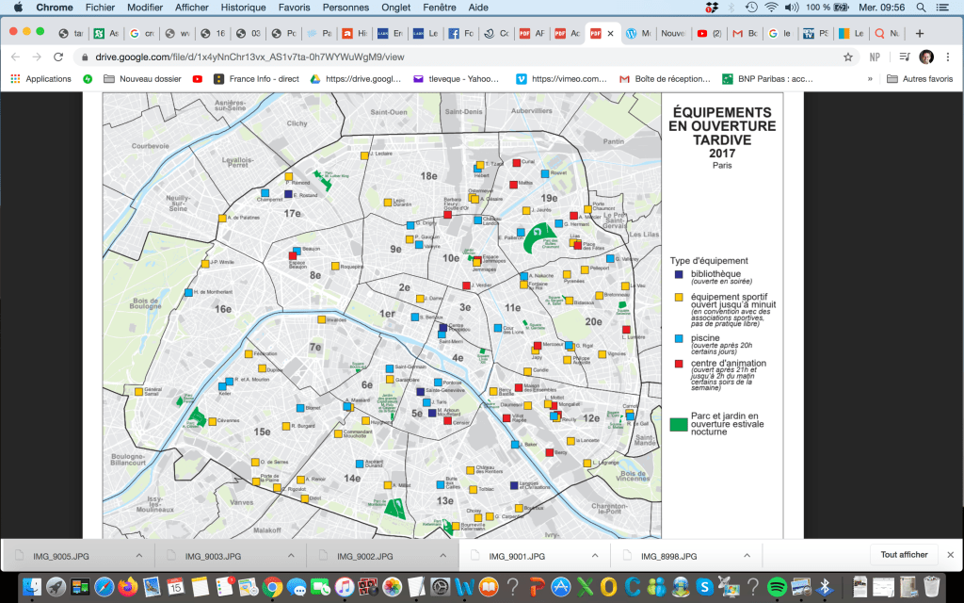Viewport: 964px width, 603px height.
Task: Launch Spotify from the Dock
Action: [777, 587]
